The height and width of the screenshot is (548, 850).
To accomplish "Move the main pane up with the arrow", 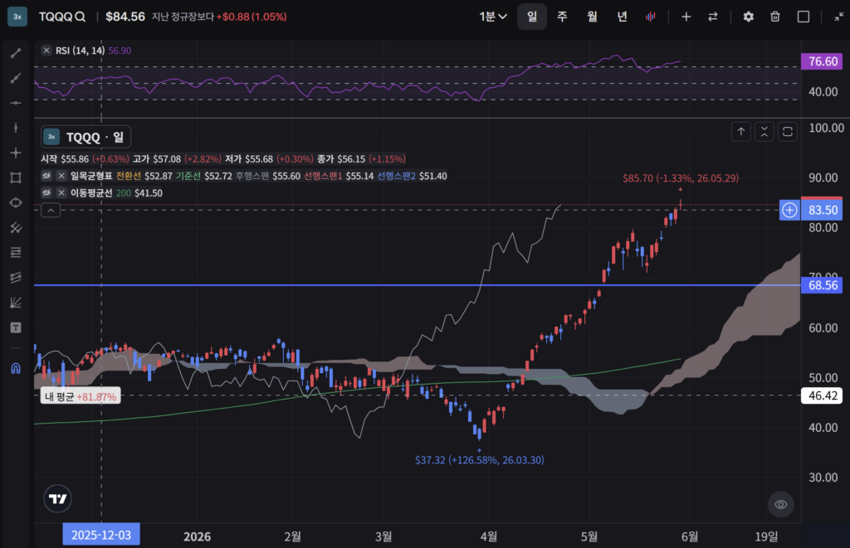I will tap(741, 132).
